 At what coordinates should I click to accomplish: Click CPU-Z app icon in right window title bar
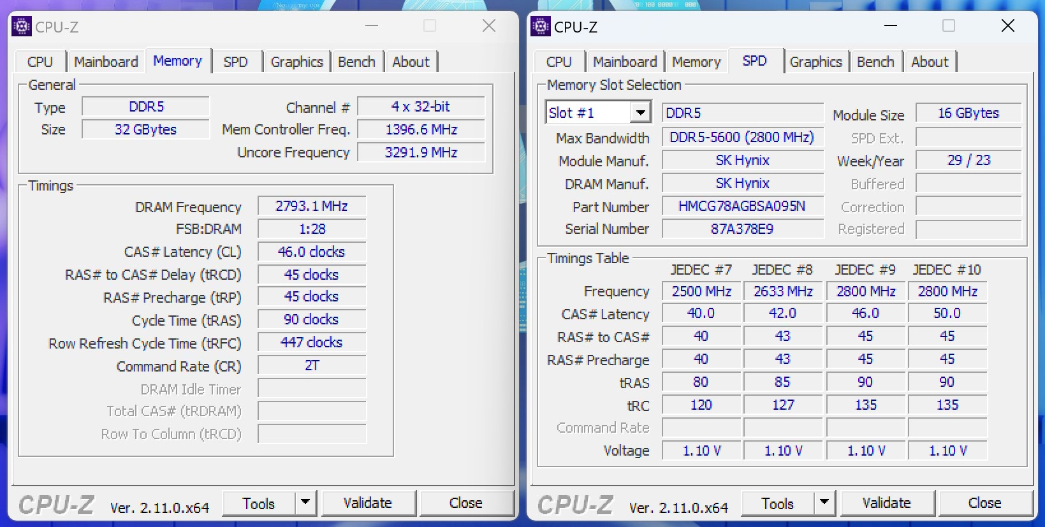541,26
